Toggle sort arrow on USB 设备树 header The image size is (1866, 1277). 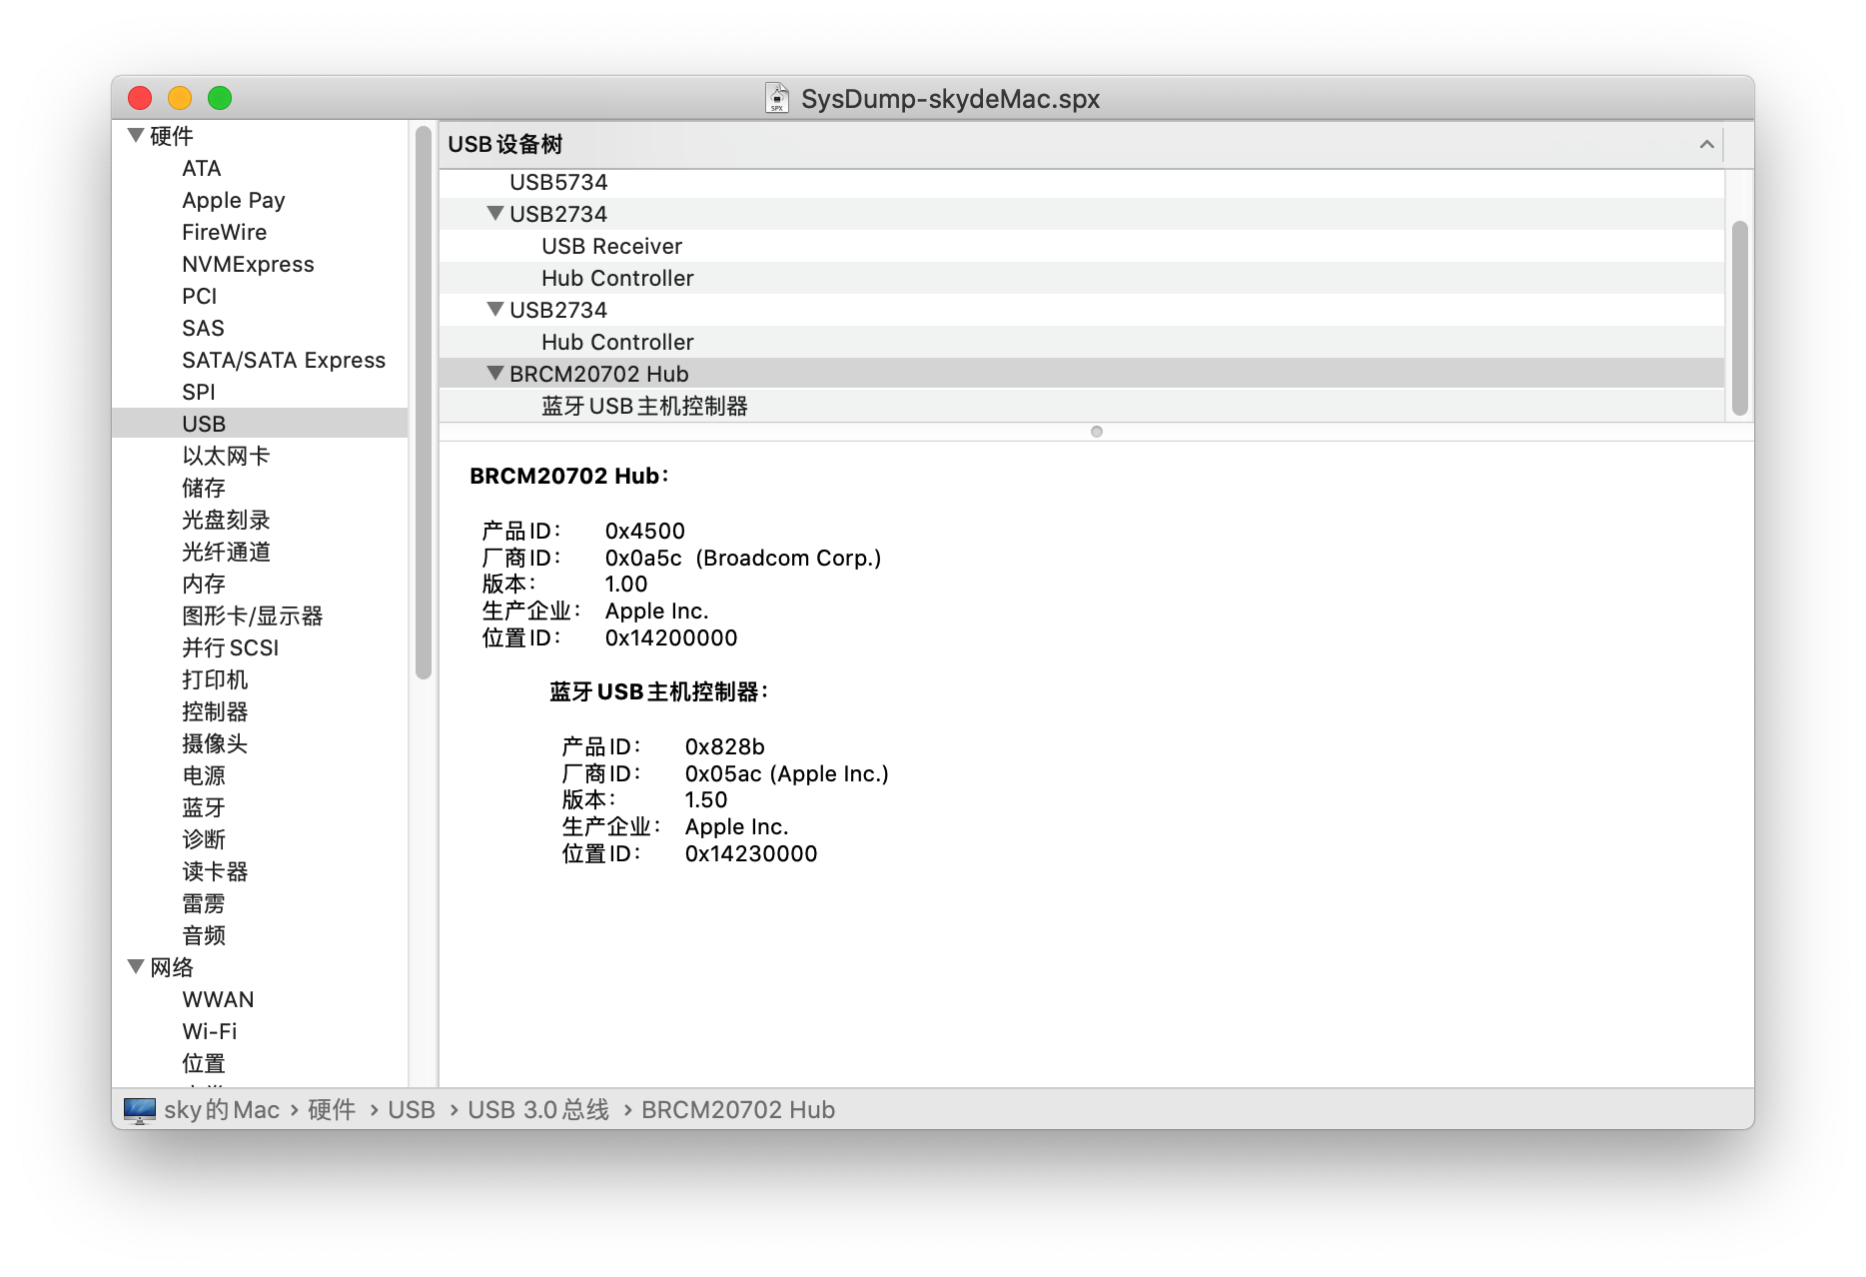click(1707, 144)
